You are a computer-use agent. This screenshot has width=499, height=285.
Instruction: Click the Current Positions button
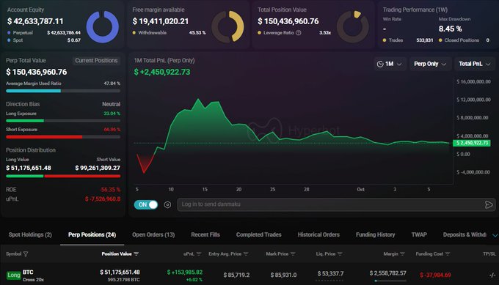pos(96,61)
